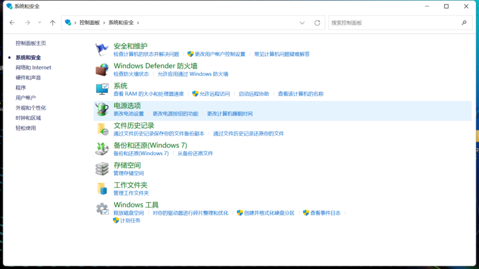Select 网络和 Internet in sidebar
Screen dimensions: 479x269
click(33, 68)
